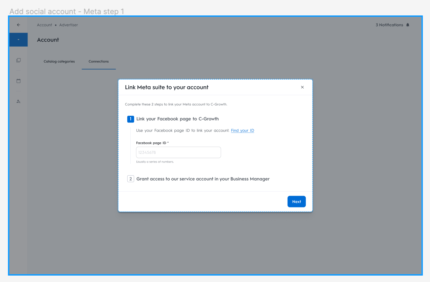Select the Connections tab
The height and width of the screenshot is (282, 430).
[99, 61]
